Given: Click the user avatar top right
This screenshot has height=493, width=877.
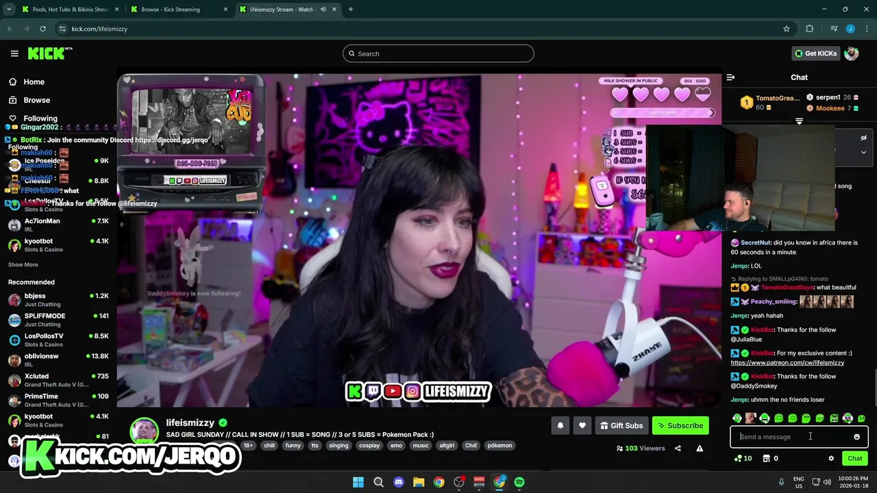Looking at the screenshot, I should [x=852, y=53].
